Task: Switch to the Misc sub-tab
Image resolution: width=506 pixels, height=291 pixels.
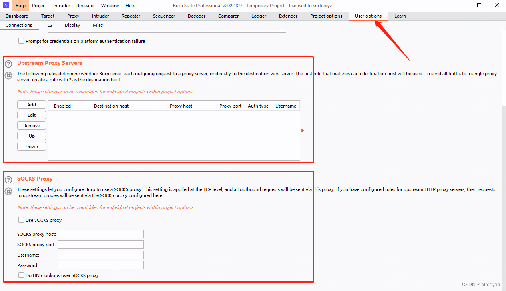Action: click(98, 25)
